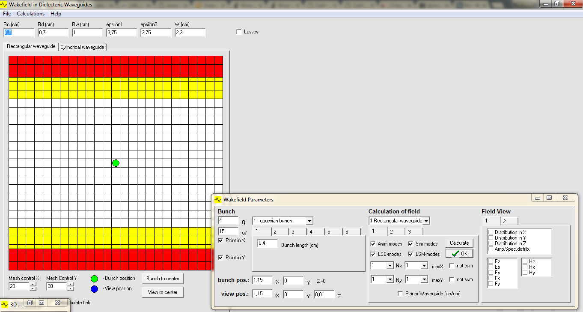The image size is (583, 312).
Task: Check the Fy field component
Action: click(491, 283)
